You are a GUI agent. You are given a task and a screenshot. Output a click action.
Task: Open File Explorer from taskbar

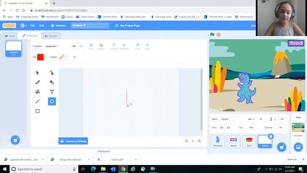pos(103,169)
